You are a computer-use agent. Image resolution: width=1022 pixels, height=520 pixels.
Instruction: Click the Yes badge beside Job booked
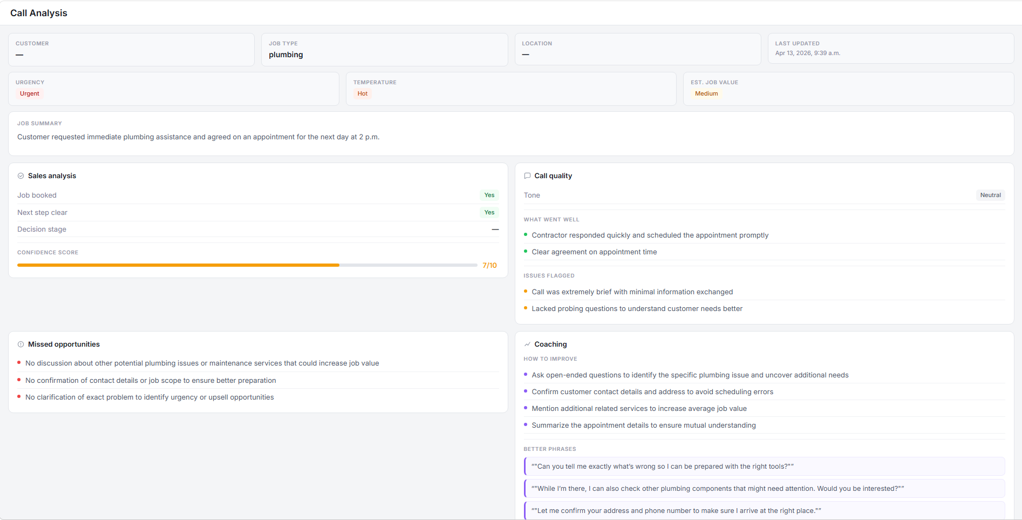point(489,195)
